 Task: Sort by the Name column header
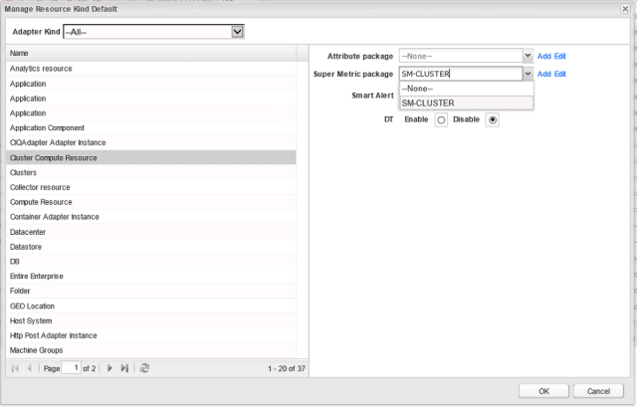click(149, 53)
